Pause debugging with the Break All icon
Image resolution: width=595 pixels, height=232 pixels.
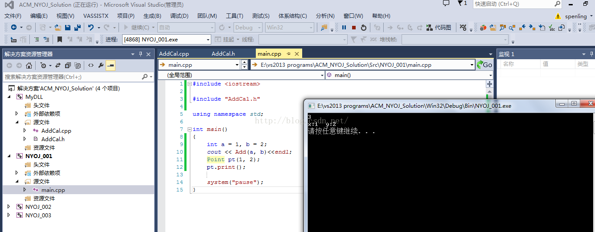tap(344, 28)
